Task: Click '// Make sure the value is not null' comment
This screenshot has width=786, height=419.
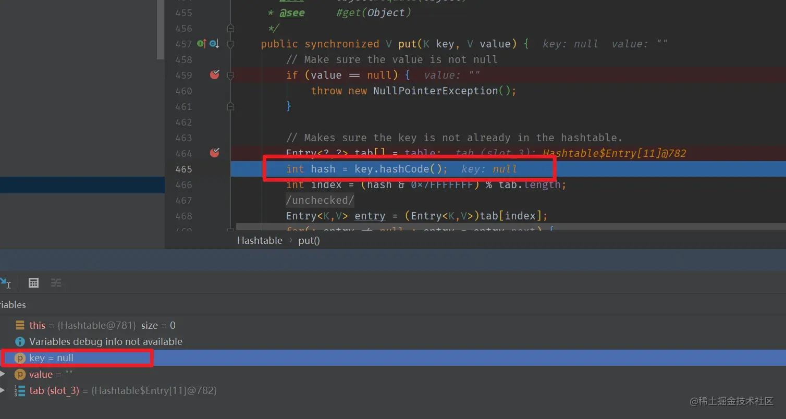Action: coord(392,59)
